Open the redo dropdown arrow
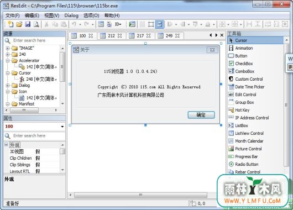The width and height of the screenshot is (293, 210). tap(92, 24)
